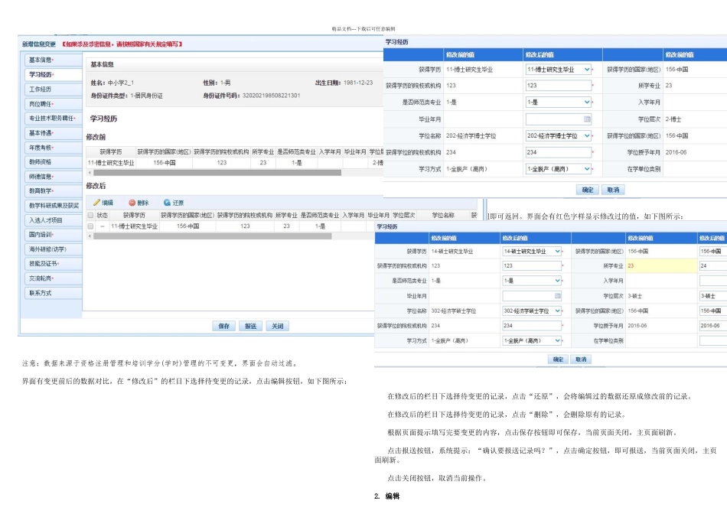This screenshot has width=727, height=514.
Task: Open the 202-经济学博士学位 学位名称 dropdown
Action: (587, 136)
